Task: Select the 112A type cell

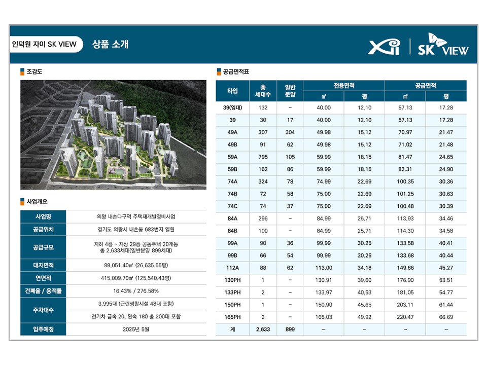Action: 232,268
